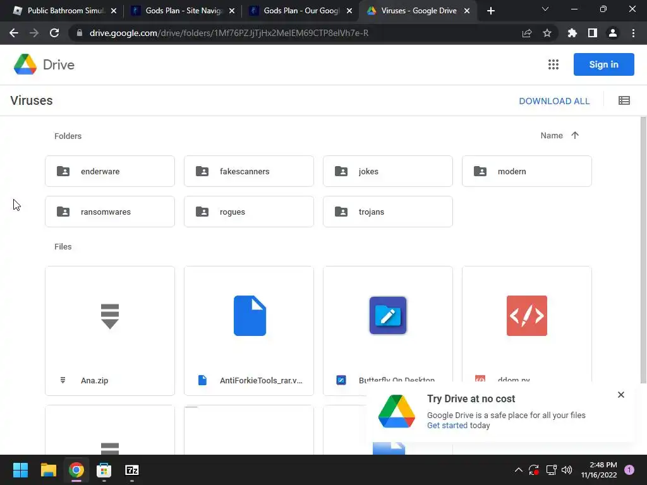The image size is (647, 485).
Task: Open the tab search chevron
Action: 545,9
